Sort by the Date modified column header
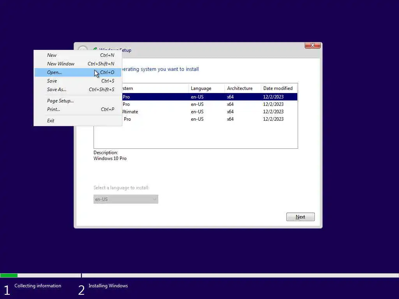399x299 pixels. (279, 88)
